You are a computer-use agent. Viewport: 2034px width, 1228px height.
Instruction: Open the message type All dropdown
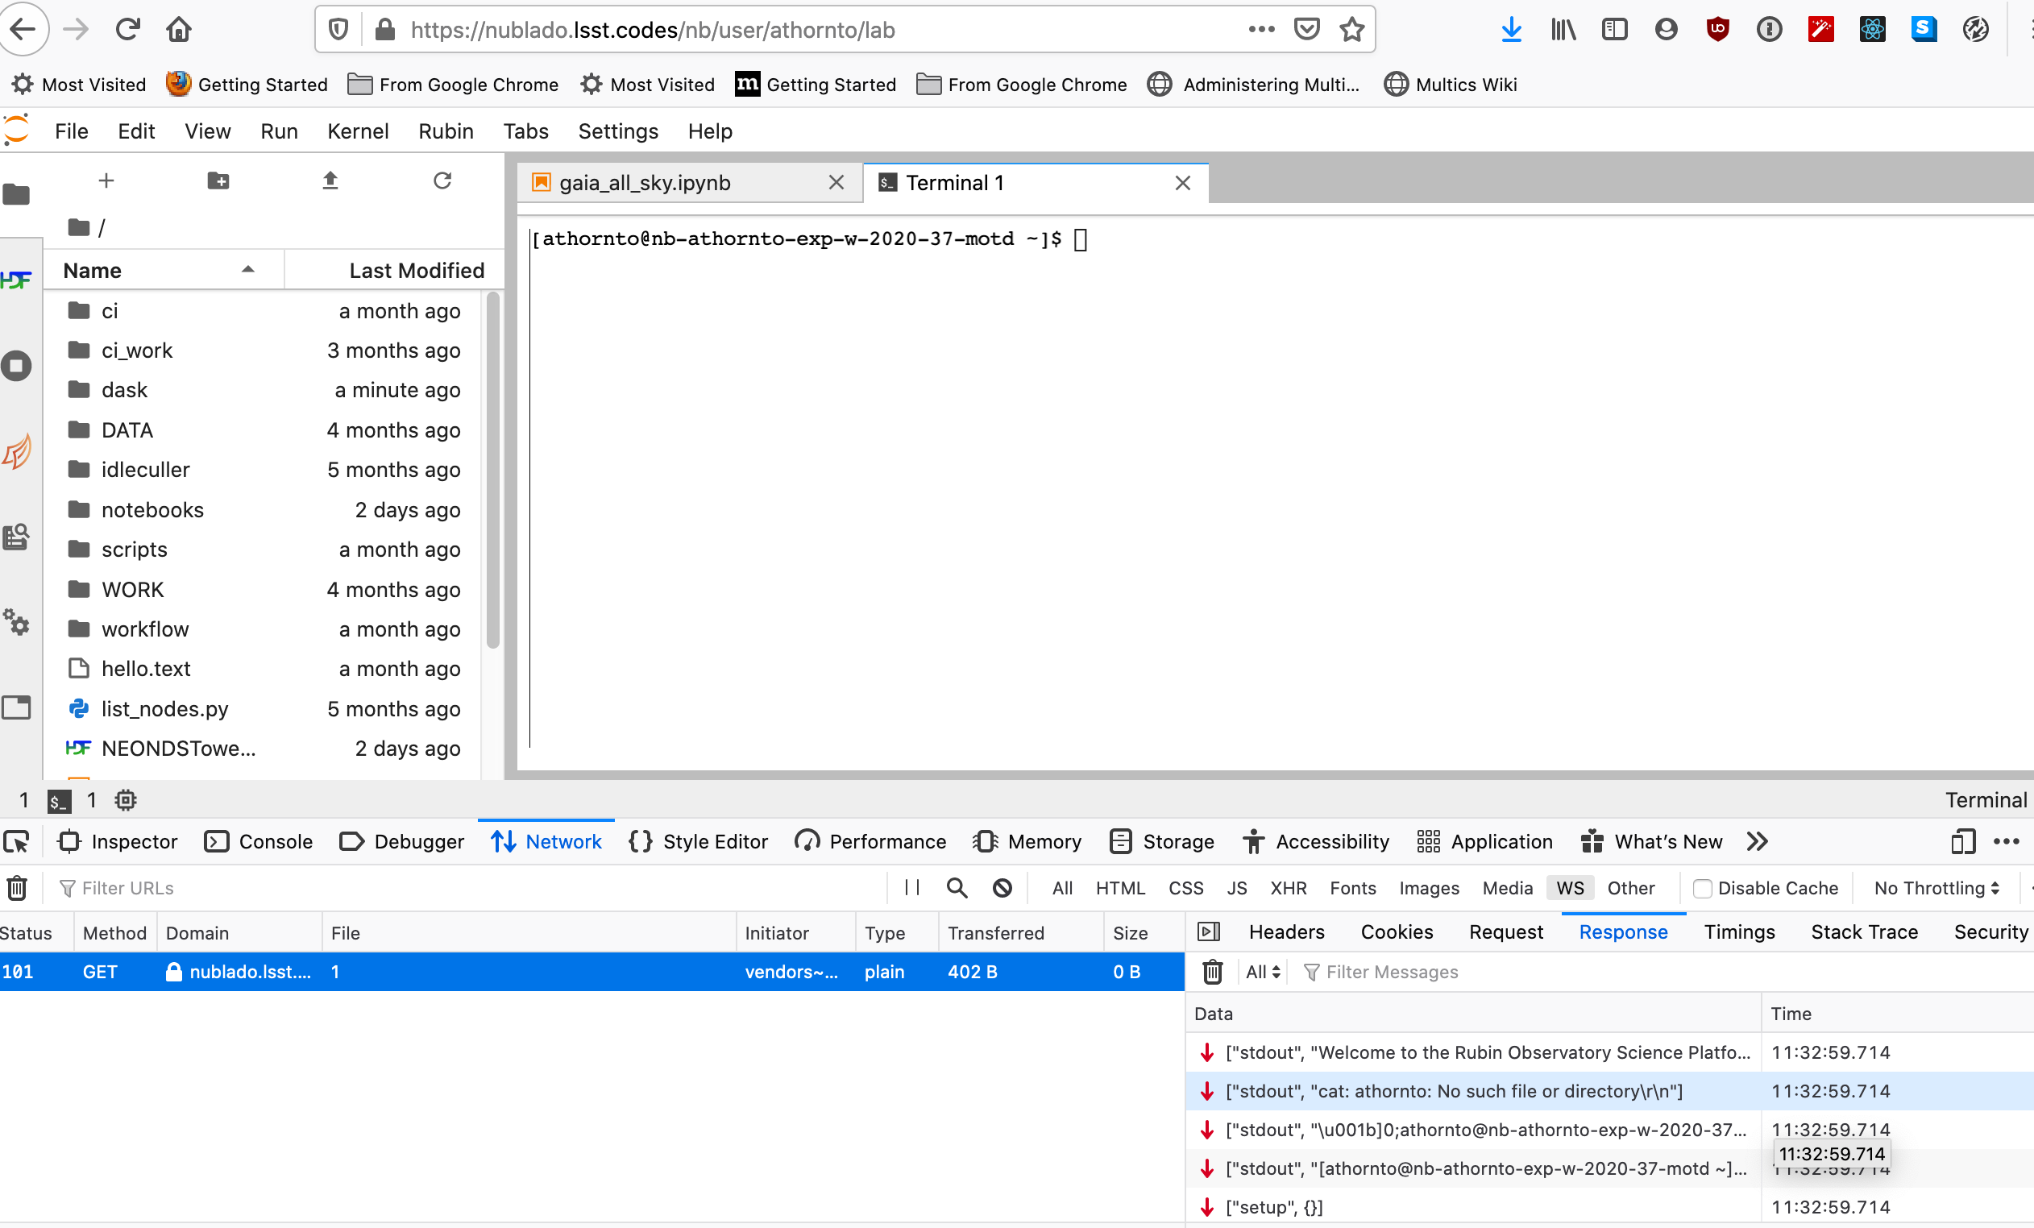tap(1262, 972)
